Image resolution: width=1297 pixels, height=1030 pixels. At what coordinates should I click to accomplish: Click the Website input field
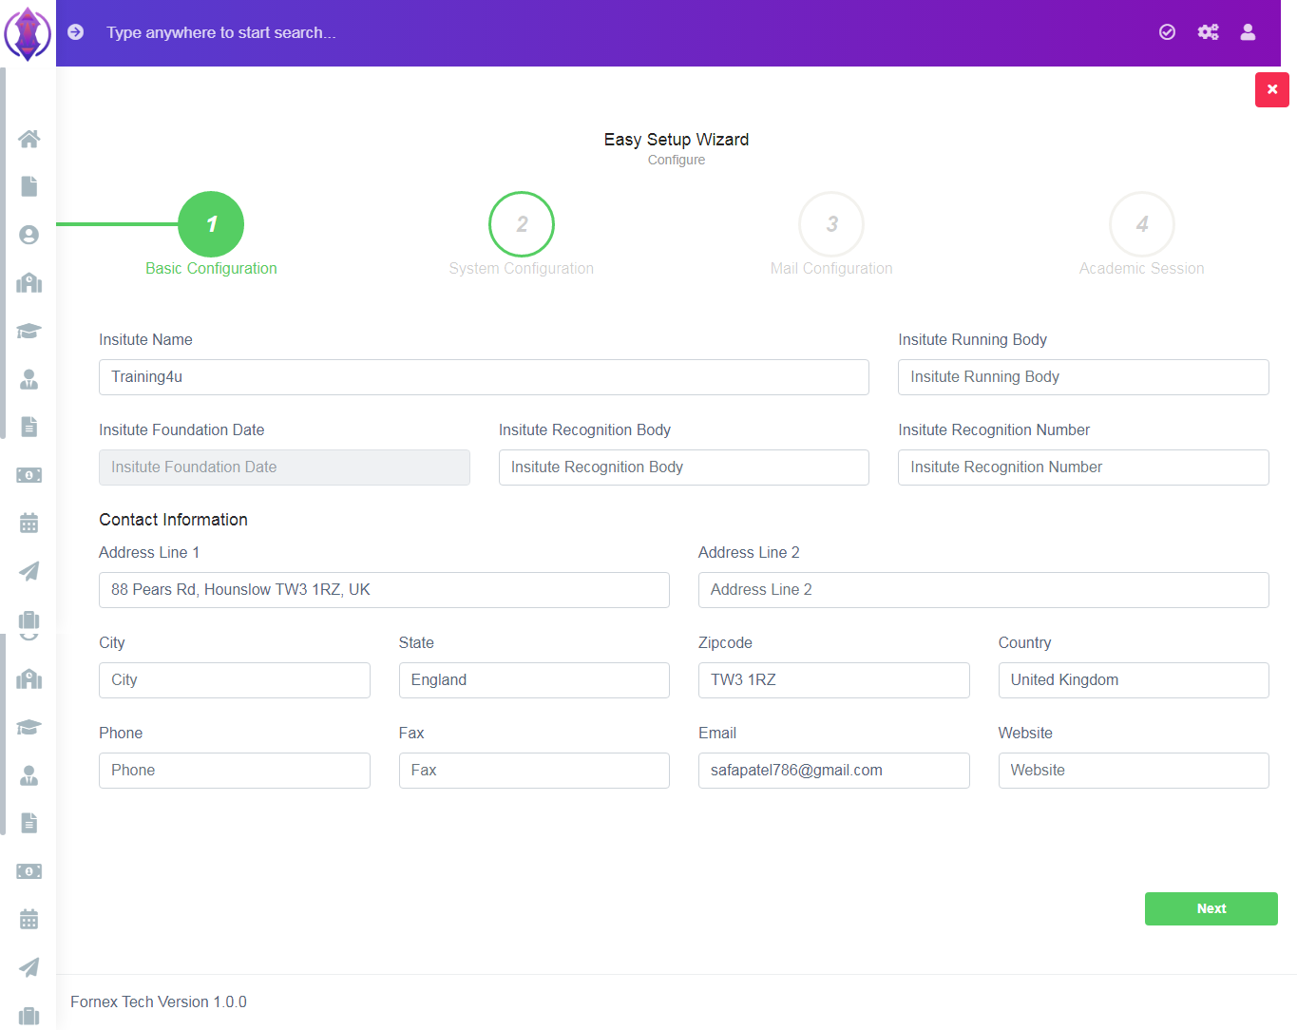click(1134, 771)
